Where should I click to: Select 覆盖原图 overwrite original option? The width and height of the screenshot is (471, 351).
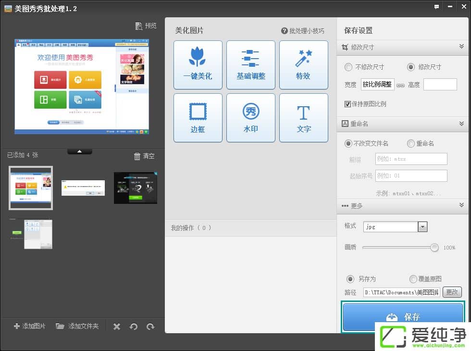click(413, 279)
